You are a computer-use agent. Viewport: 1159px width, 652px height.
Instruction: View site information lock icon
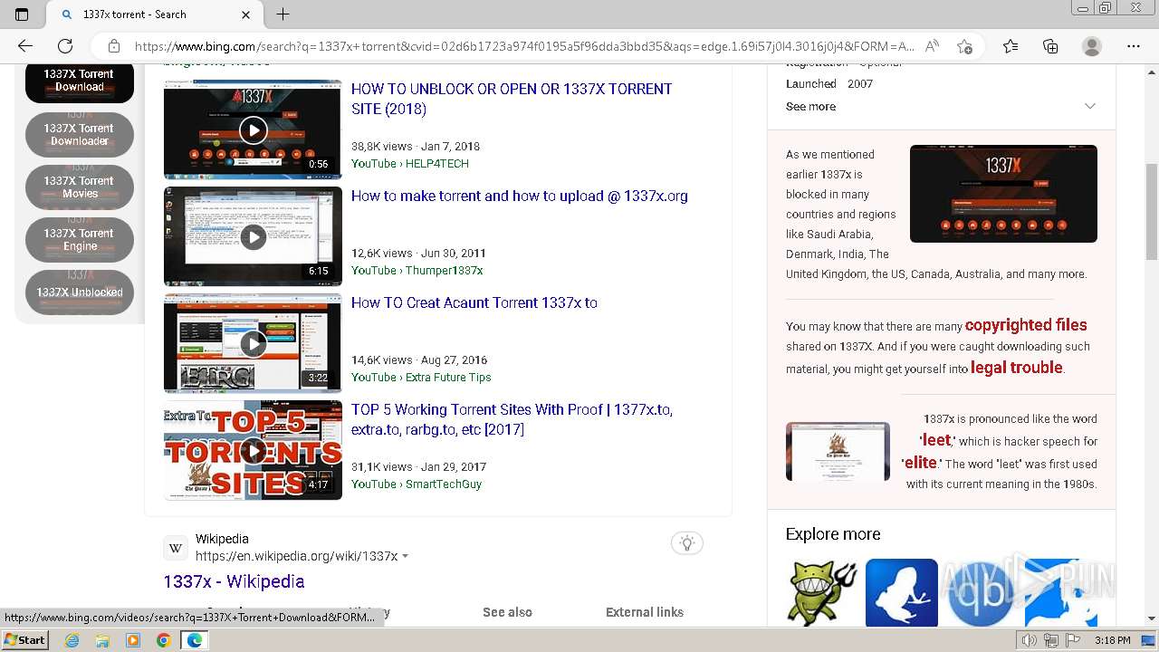point(114,46)
